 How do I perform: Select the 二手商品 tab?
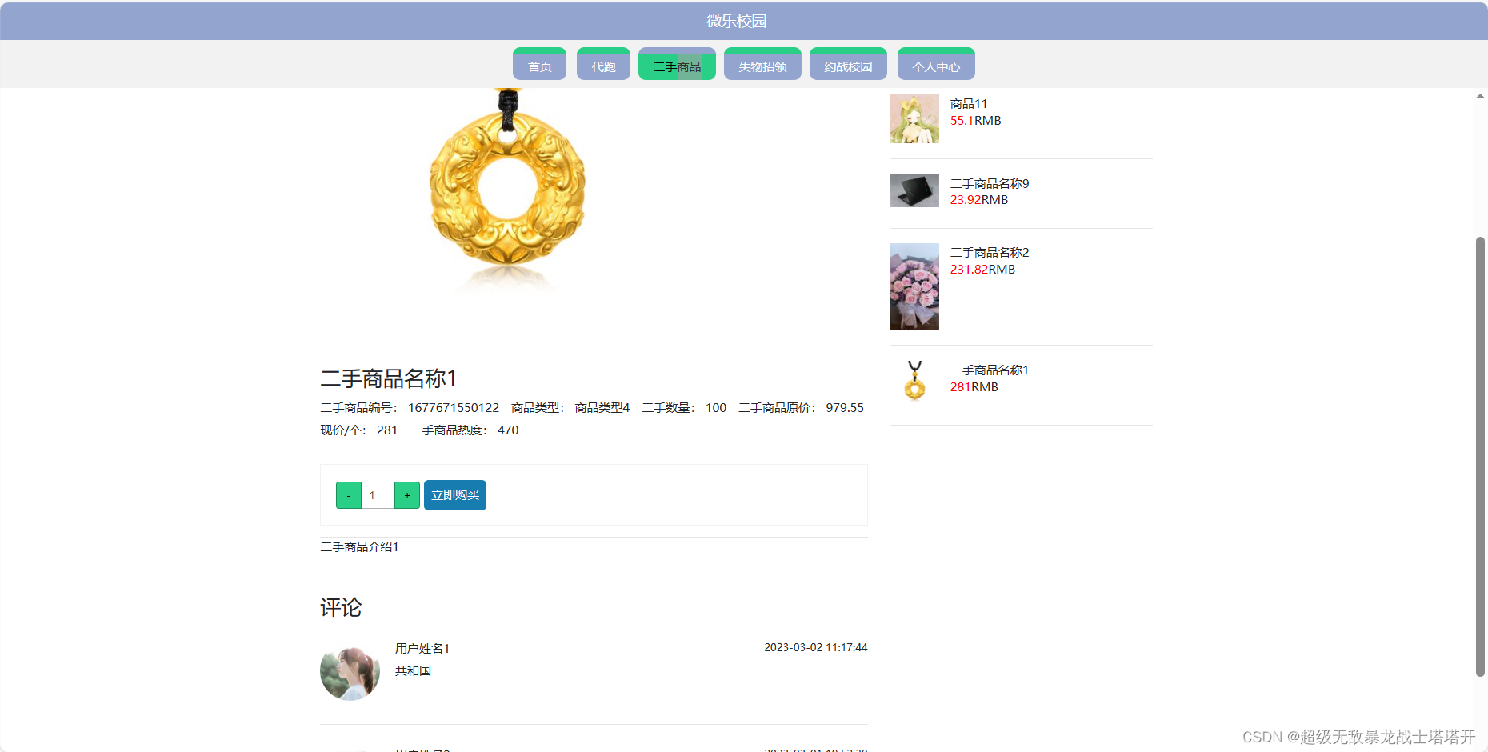pos(677,64)
